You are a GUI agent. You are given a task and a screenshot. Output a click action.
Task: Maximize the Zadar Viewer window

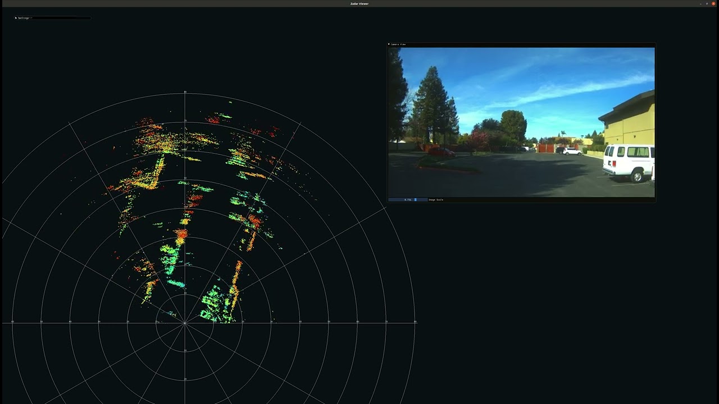(x=707, y=3)
